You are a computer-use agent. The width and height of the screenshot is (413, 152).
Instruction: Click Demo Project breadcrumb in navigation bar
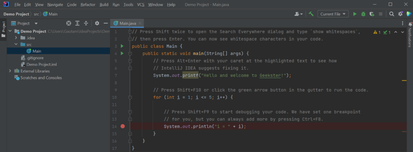pos(16,14)
